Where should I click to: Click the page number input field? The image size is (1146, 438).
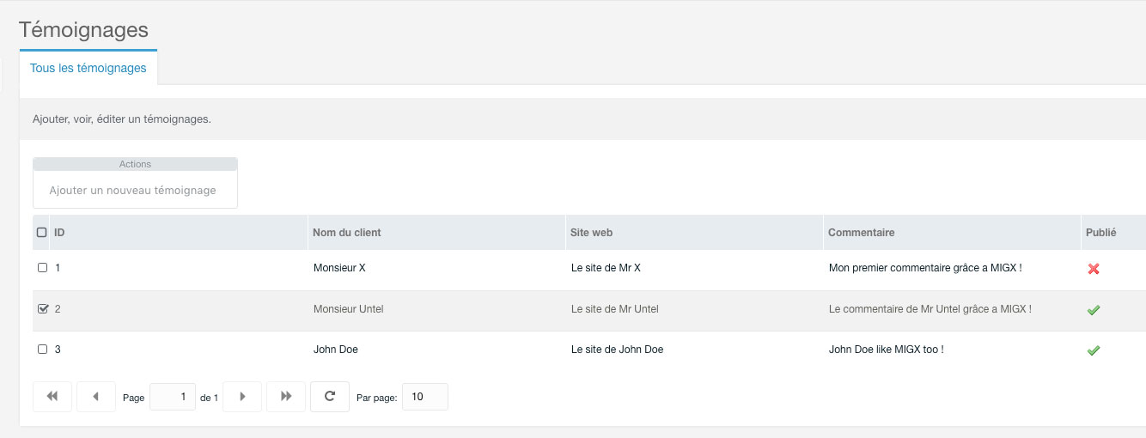pos(173,397)
